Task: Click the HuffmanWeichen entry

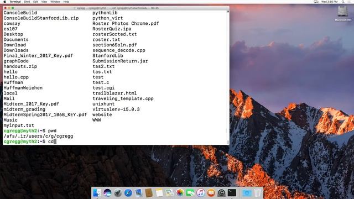Action: [x=23, y=88]
